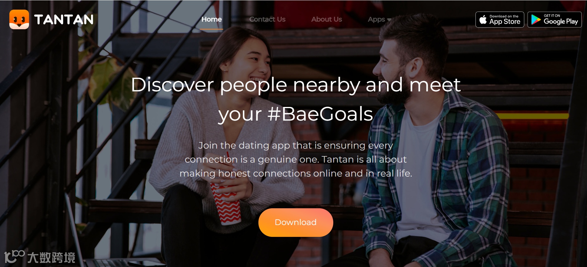Click the orange Download button
This screenshot has width=587, height=267.
[296, 222]
